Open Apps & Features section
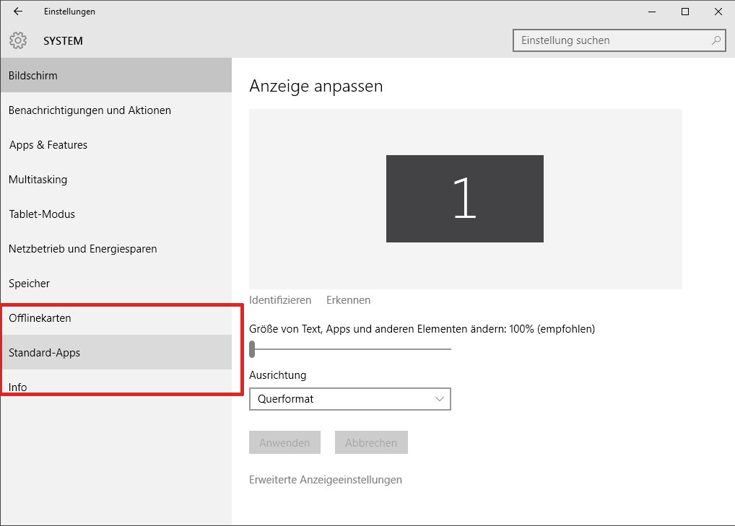 pyautogui.click(x=116, y=145)
